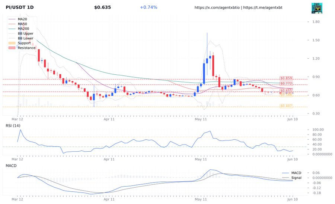Click the 60.00 RSI axis value
The image size is (335, 204).
tap(317, 140)
